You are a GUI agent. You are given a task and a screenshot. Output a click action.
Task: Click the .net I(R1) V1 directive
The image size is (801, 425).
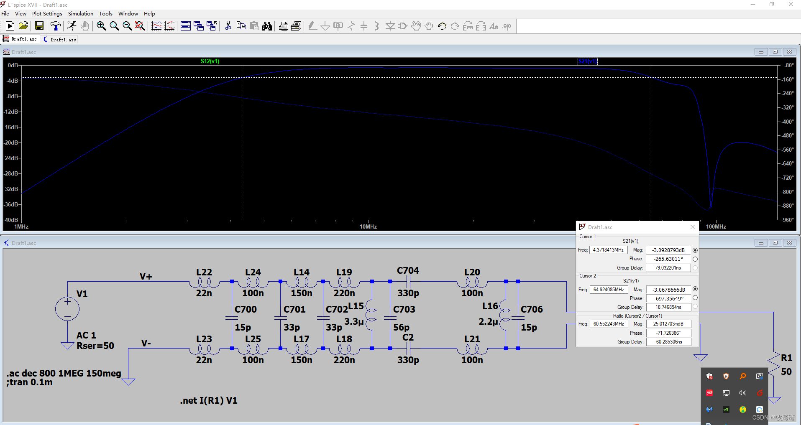(209, 400)
